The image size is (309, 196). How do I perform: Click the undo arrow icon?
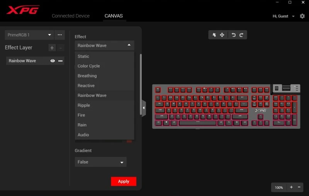click(233, 35)
